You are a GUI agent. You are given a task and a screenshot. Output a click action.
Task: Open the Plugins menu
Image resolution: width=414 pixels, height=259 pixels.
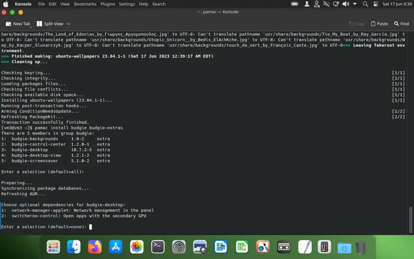pyautogui.click(x=108, y=4)
